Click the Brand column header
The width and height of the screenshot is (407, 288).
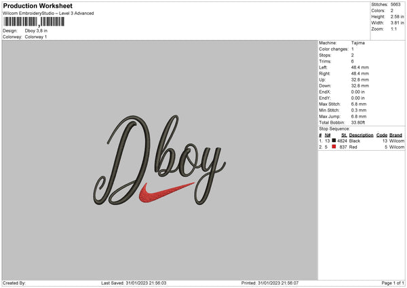coord(395,135)
